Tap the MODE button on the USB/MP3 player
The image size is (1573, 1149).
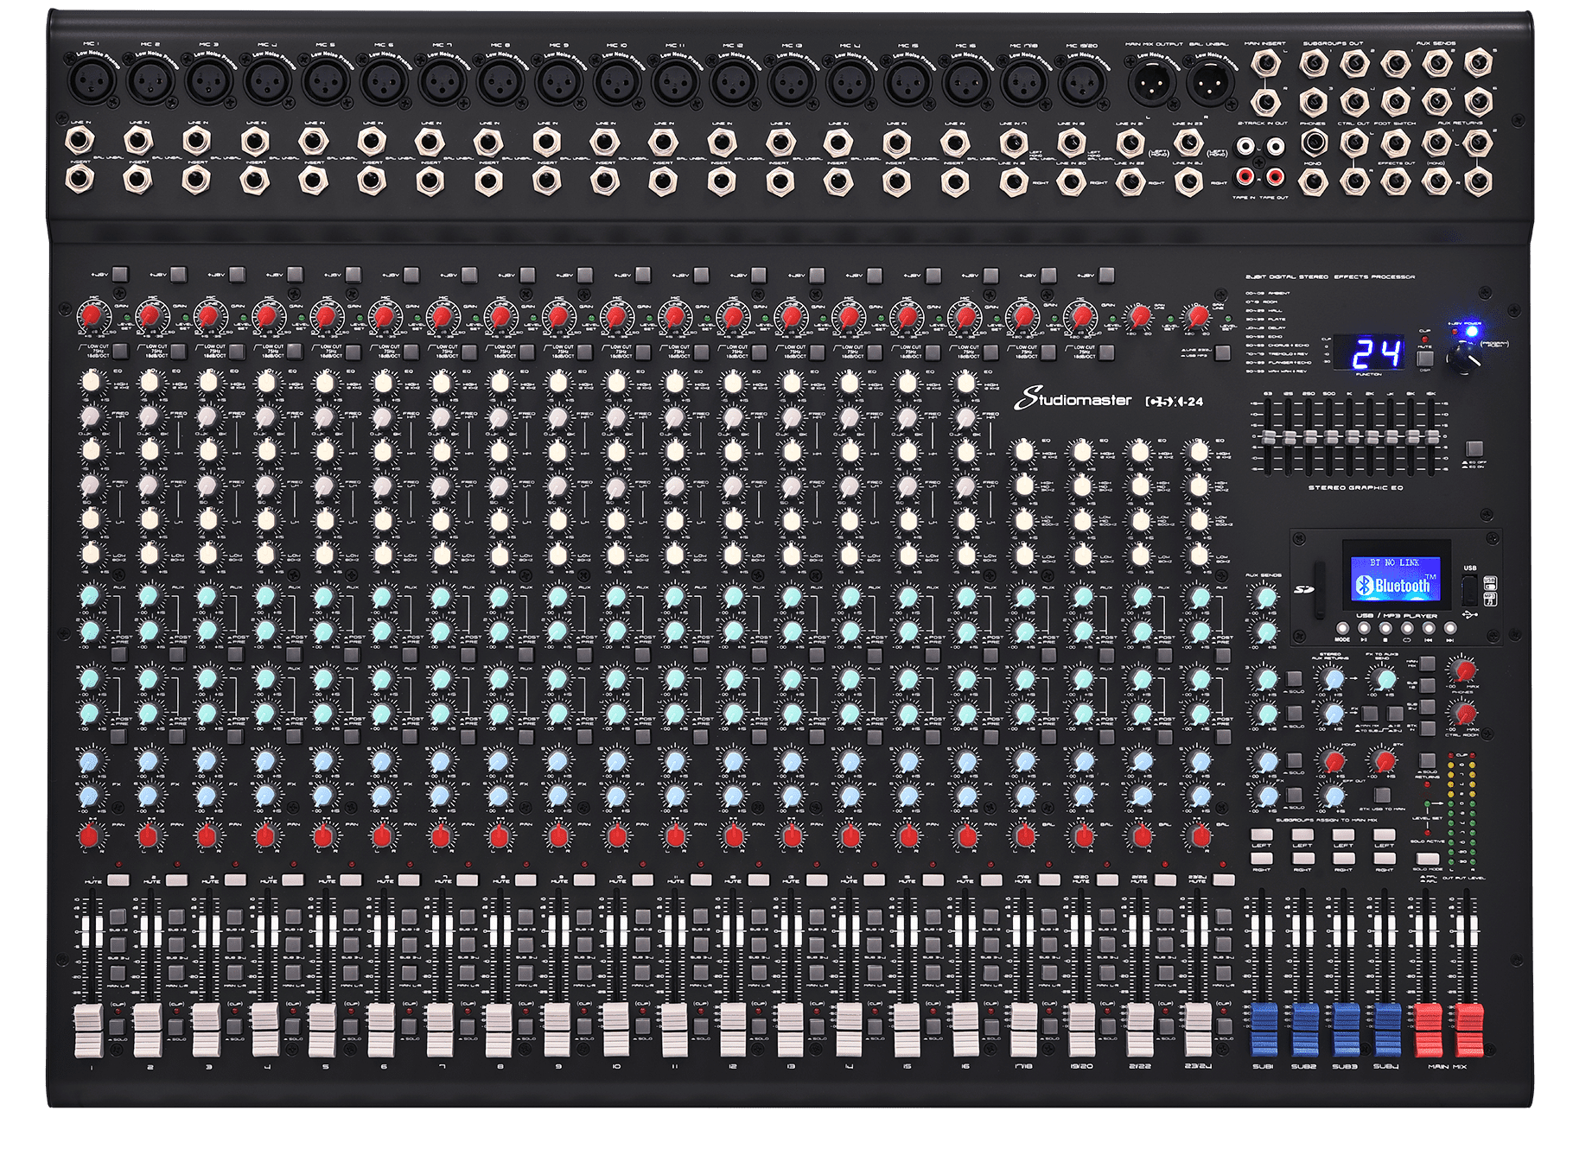[1342, 629]
